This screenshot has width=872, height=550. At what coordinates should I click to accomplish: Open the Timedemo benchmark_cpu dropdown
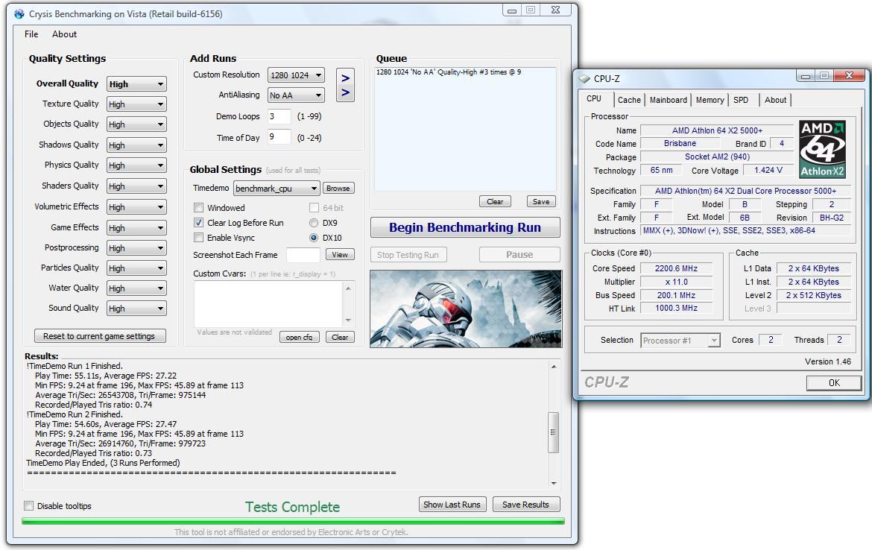tap(277, 189)
